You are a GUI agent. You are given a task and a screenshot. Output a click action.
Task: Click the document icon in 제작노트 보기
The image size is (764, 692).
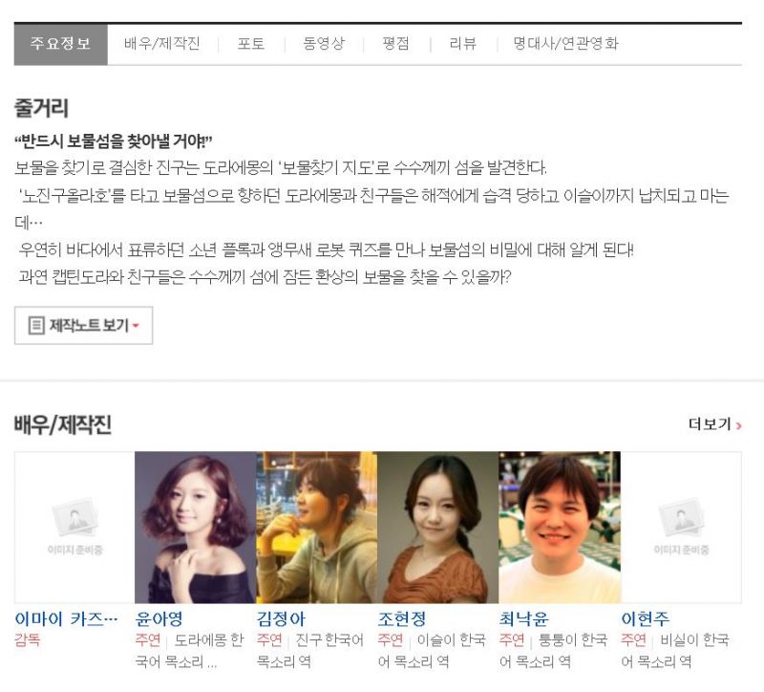pos(36,325)
